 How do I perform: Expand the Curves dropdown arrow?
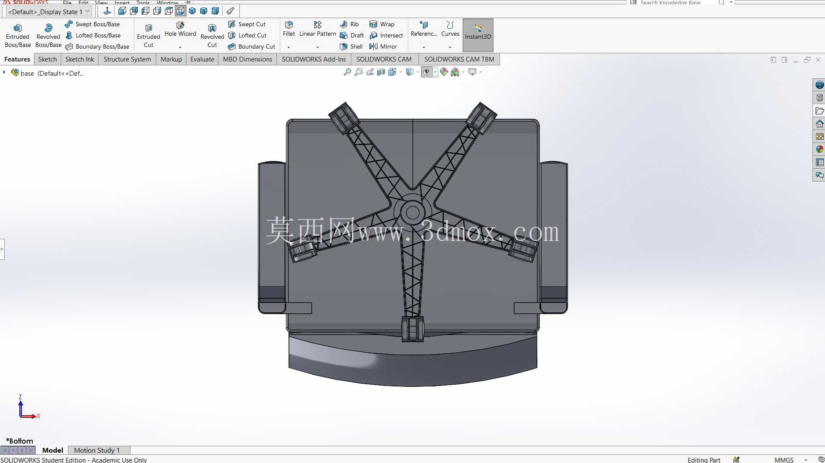[x=450, y=47]
